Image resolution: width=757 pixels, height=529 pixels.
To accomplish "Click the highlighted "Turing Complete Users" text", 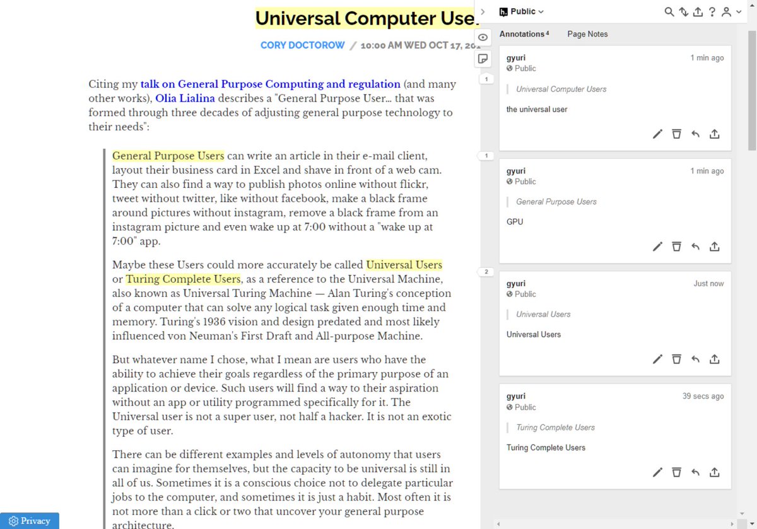I will [183, 279].
